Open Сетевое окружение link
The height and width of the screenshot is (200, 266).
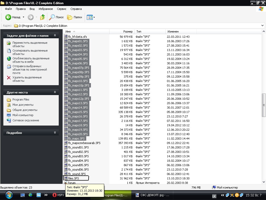[26, 120]
